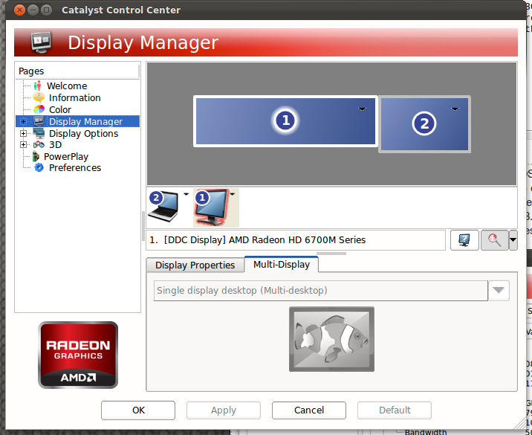Click the clownfish preview image
This screenshot has height=435, width=532.
click(331, 339)
